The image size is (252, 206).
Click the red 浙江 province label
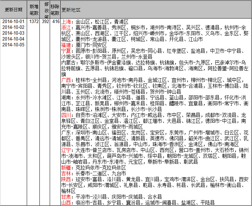(66, 27)
